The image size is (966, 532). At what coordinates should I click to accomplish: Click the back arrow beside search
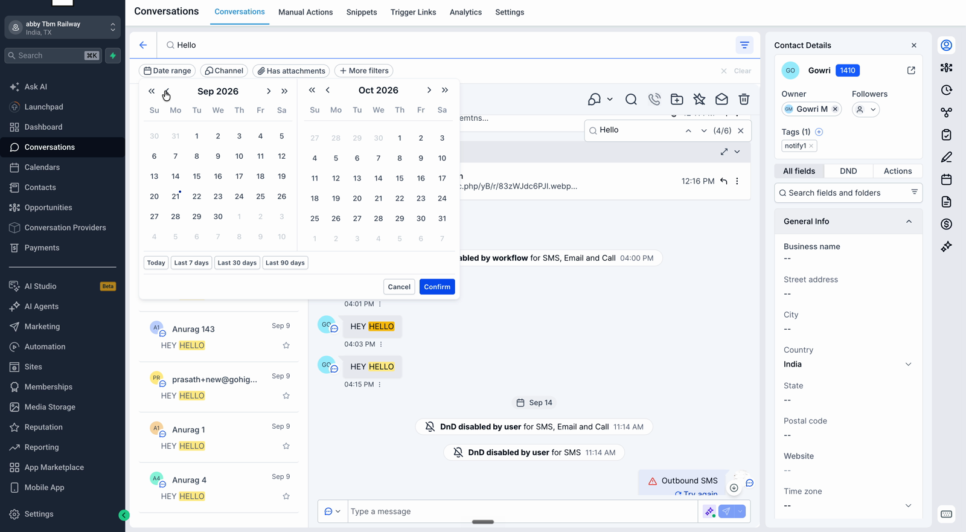point(143,45)
